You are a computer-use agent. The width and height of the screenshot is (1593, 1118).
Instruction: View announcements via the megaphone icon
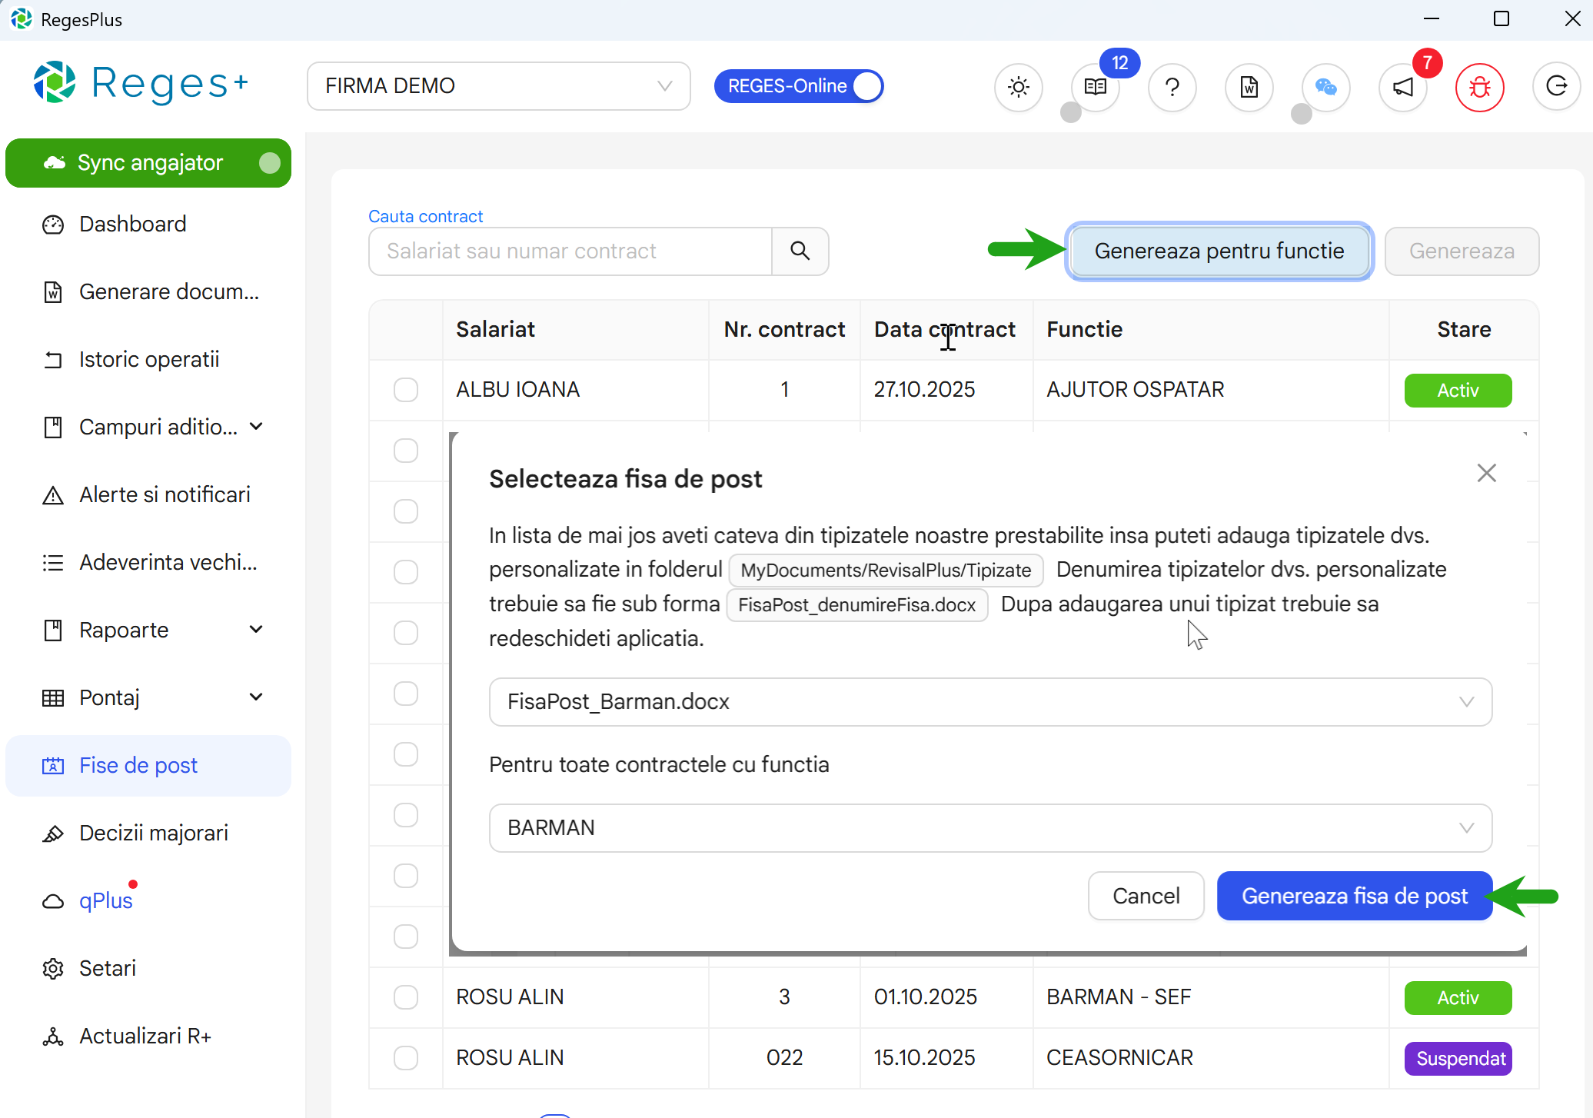pyautogui.click(x=1402, y=87)
